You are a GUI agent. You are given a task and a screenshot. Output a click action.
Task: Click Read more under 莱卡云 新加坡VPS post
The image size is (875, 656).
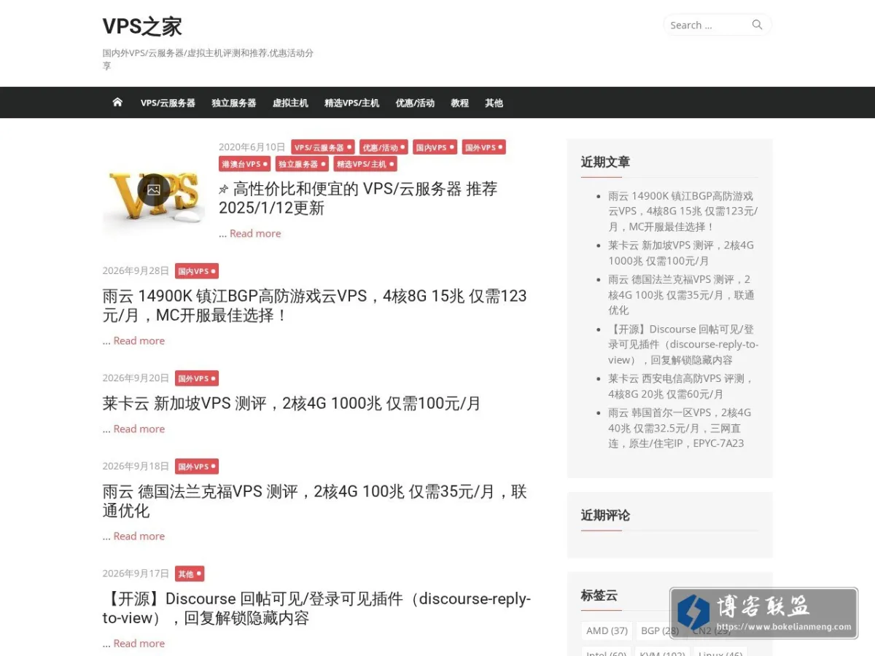pos(139,429)
